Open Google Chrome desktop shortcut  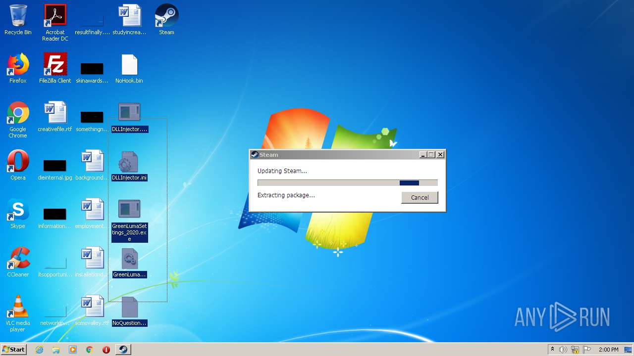(18, 120)
